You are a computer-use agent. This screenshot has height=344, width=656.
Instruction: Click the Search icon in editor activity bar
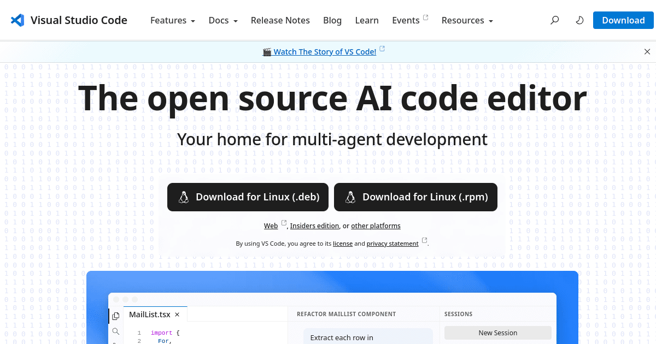click(115, 331)
